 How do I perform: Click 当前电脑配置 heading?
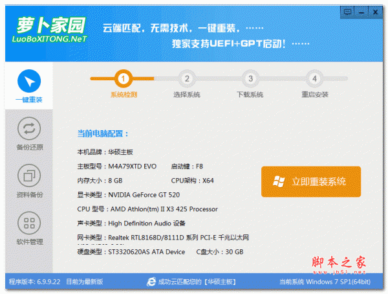tap(103, 134)
